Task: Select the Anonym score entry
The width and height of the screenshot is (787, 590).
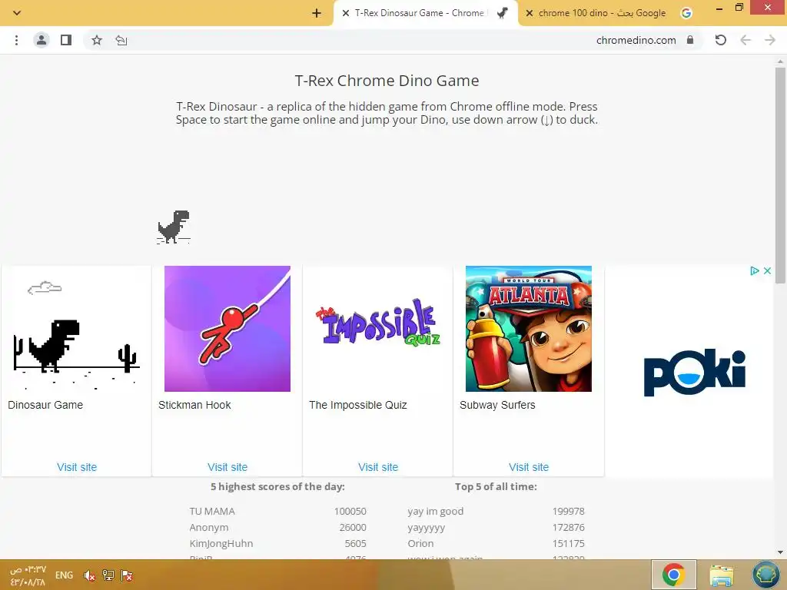Action: pos(277,527)
